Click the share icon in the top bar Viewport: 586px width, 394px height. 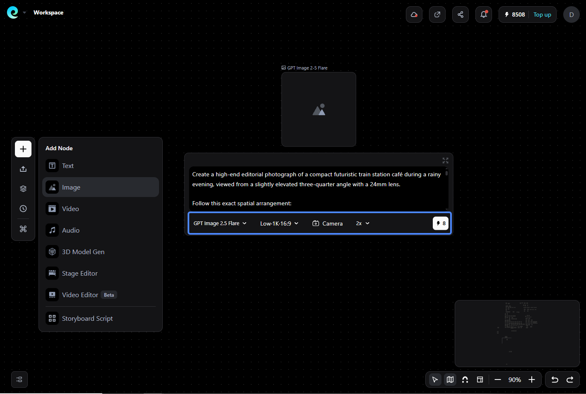[461, 14]
